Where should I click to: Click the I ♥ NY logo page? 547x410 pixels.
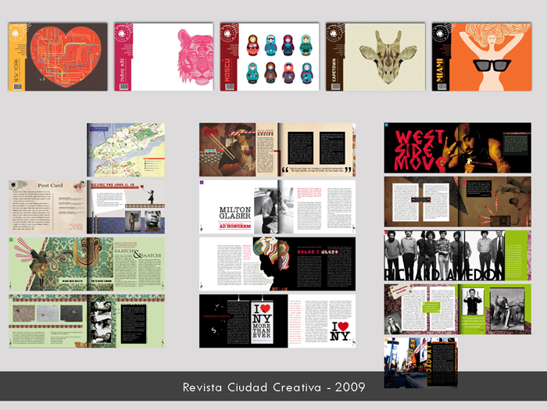pyautogui.click(x=316, y=321)
